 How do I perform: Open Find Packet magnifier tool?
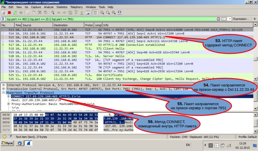click(53, 13)
